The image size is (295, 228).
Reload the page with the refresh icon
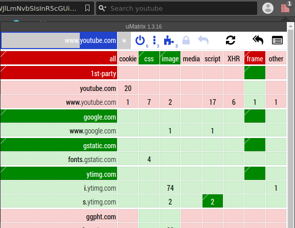point(231,40)
